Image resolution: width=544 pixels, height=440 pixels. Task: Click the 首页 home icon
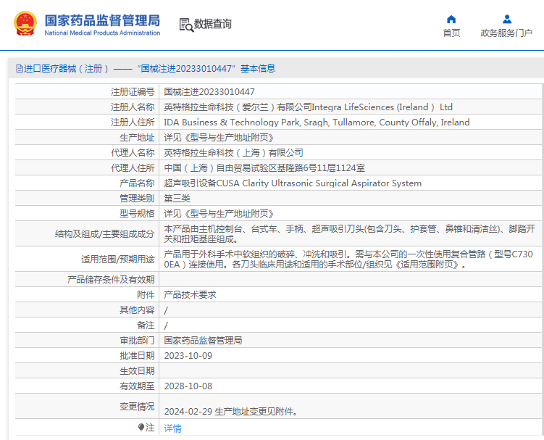tap(451, 19)
